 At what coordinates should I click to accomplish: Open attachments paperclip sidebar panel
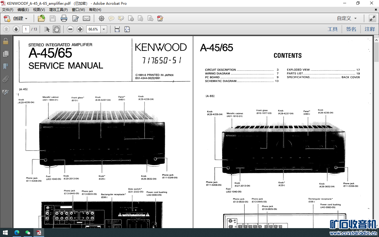6,79
